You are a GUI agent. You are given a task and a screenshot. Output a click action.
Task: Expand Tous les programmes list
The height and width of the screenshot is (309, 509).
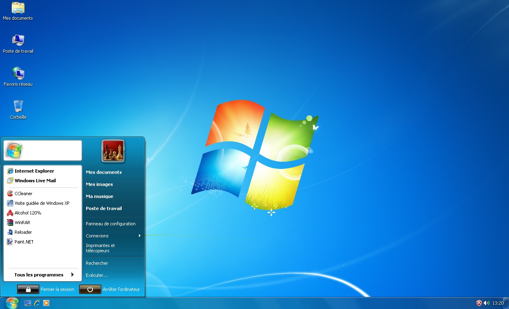click(43, 275)
